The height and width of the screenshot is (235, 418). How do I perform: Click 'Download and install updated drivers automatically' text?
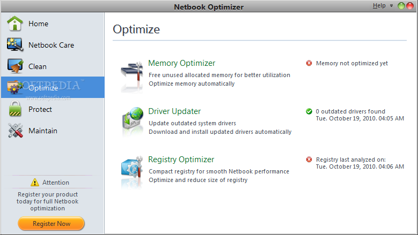tap(220, 132)
